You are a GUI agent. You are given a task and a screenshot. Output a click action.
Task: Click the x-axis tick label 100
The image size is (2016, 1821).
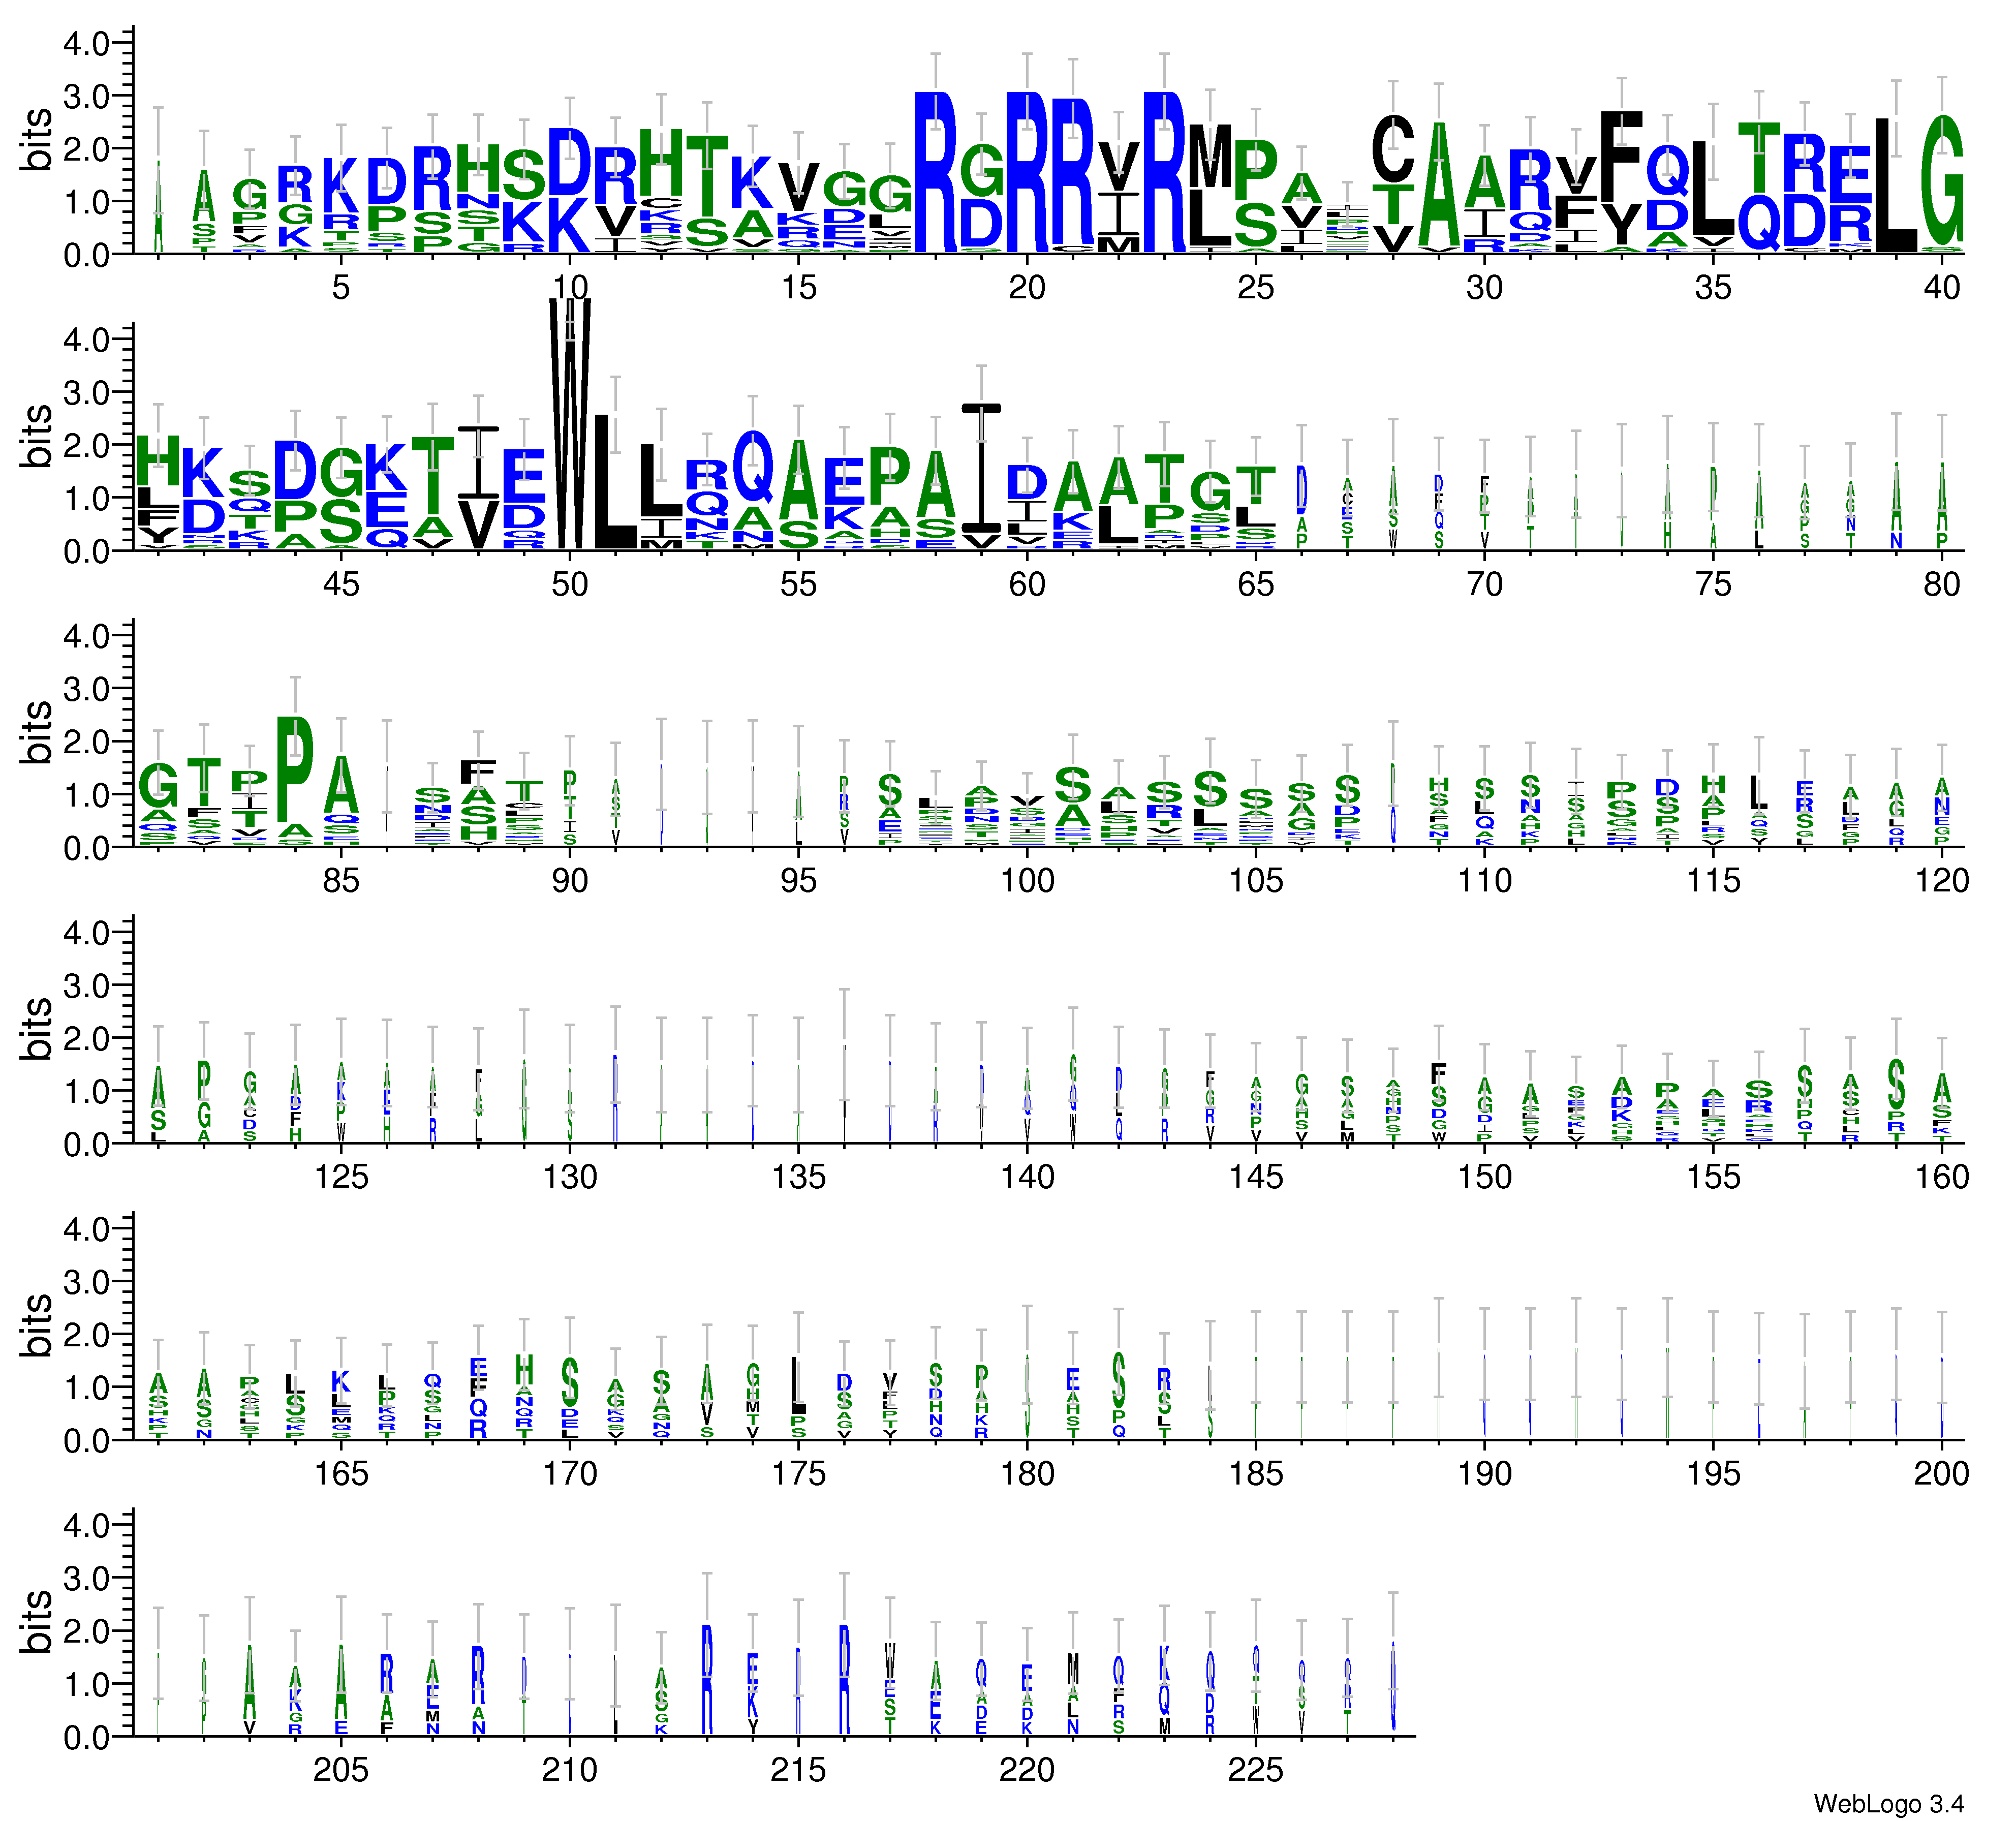click(x=1027, y=880)
